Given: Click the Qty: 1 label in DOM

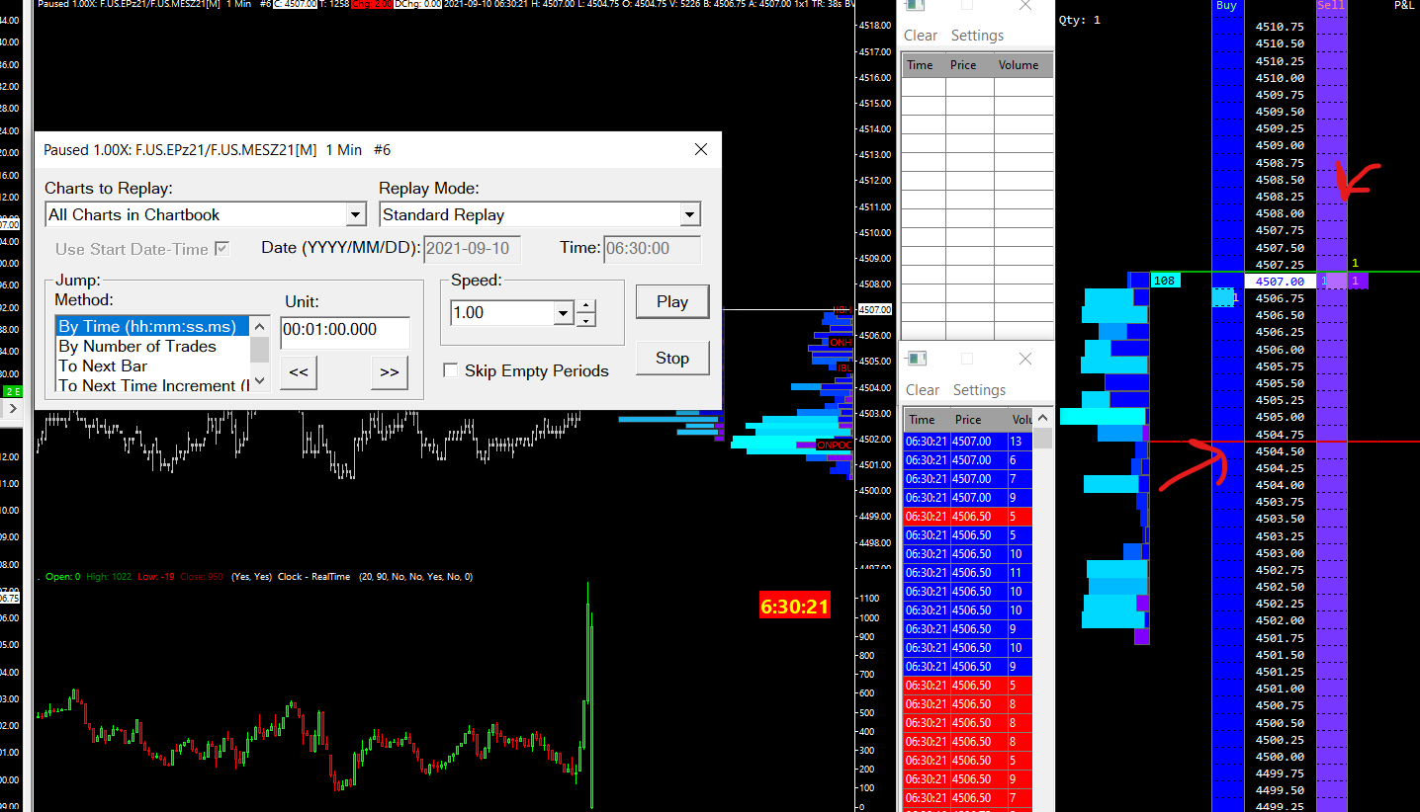Looking at the screenshot, I should coord(1079,20).
